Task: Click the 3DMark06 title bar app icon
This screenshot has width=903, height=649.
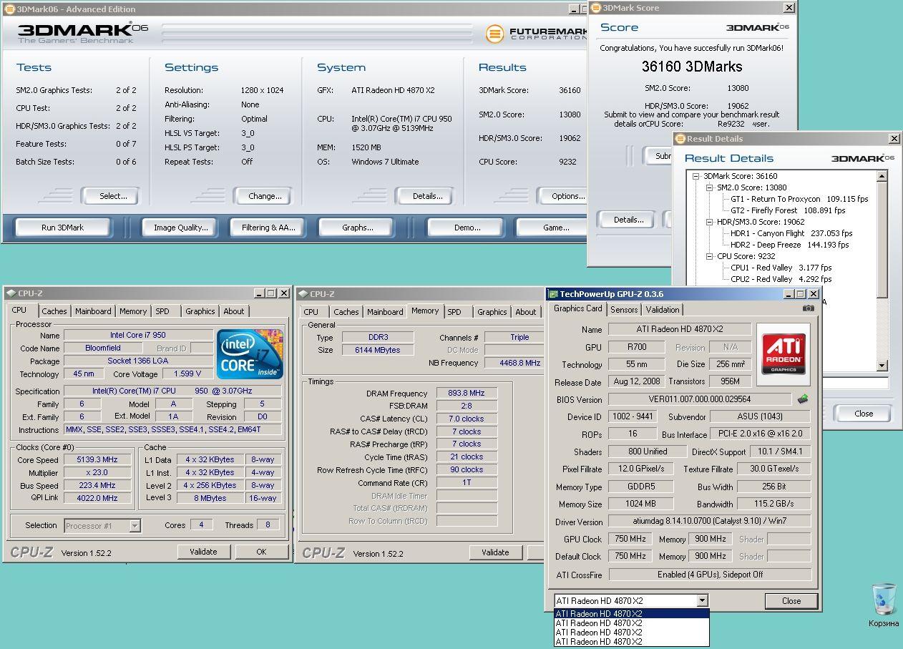Action: [9, 9]
